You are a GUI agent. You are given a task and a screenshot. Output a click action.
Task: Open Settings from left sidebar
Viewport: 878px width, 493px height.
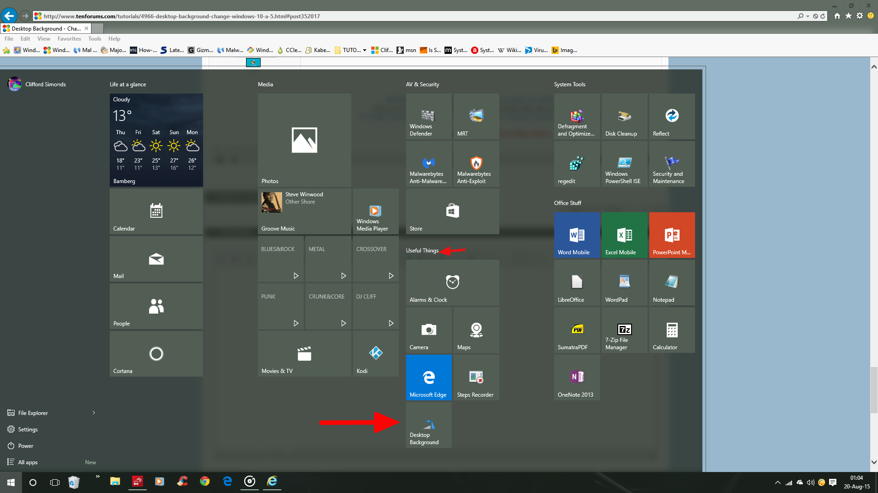click(x=27, y=429)
